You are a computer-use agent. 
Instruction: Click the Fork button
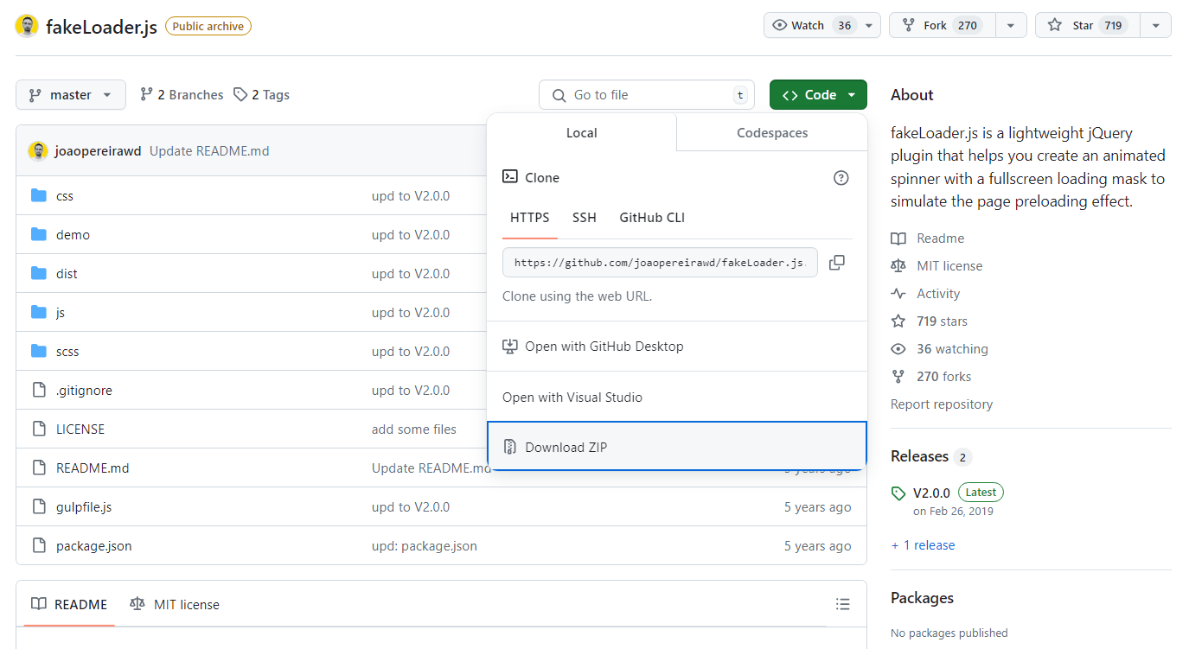point(942,25)
